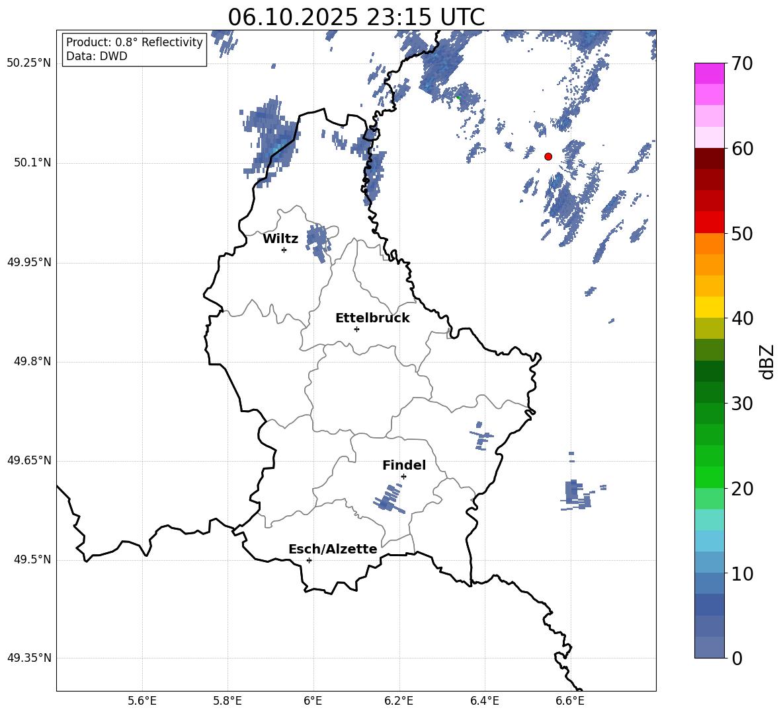Image resolution: width=783 pixels, height=714 pixels.
Task: Click the dBZ colorbar label
Action: (766, 361)
